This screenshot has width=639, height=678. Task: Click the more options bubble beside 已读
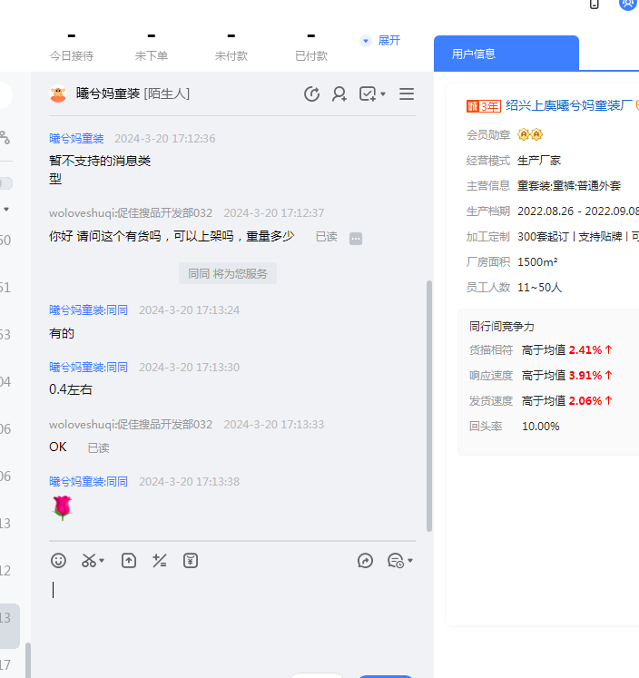[356, 238]
